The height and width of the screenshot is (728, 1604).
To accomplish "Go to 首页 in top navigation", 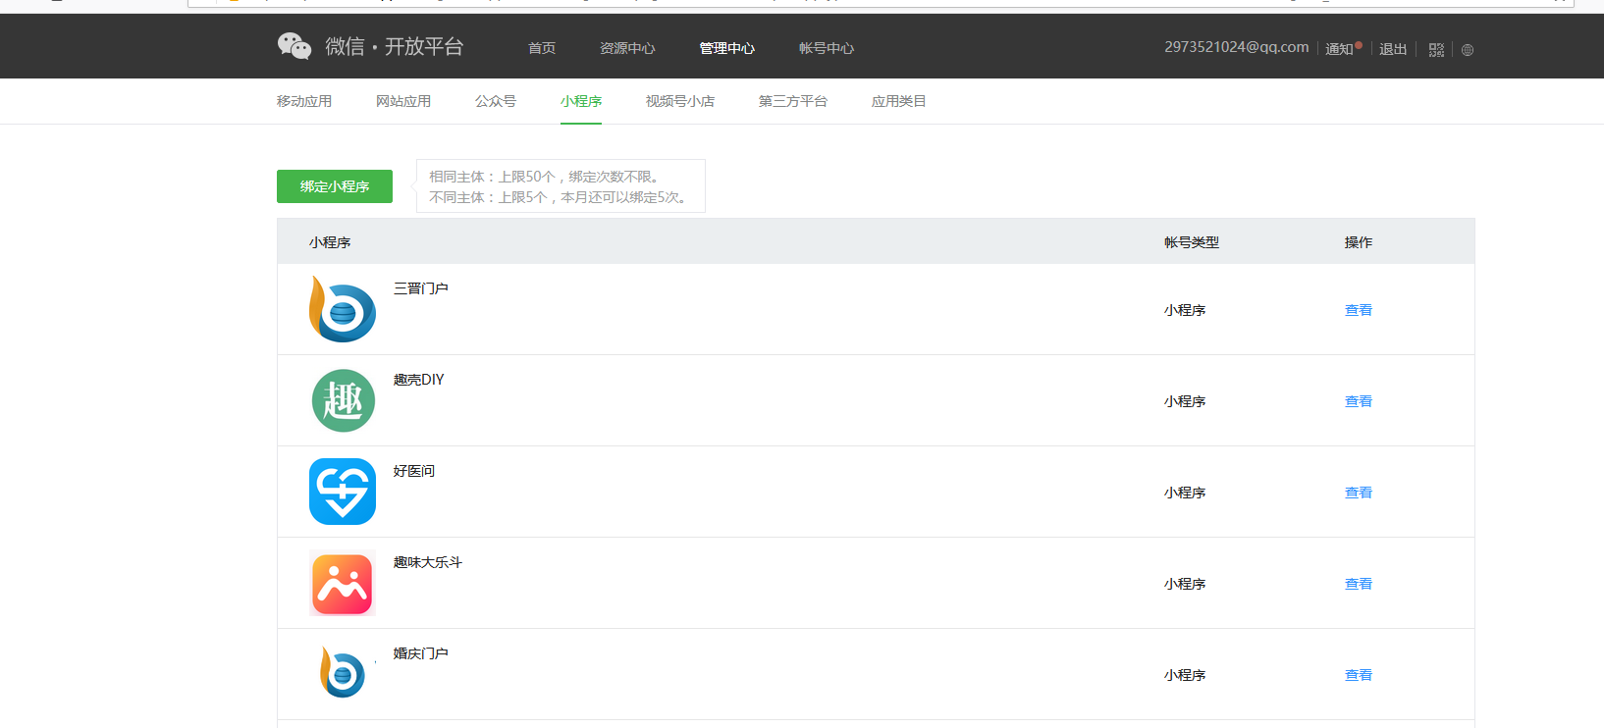I will pos(542,48).
